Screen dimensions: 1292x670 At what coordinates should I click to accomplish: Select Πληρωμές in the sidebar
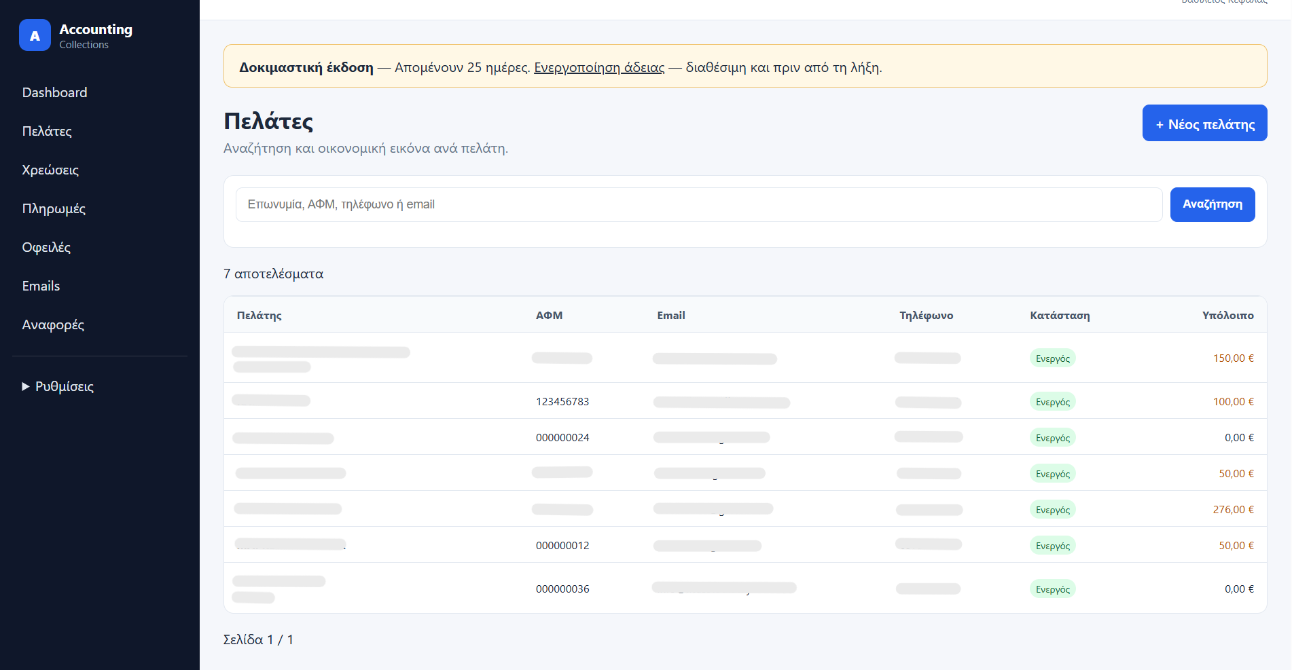[x=54, y=208]
